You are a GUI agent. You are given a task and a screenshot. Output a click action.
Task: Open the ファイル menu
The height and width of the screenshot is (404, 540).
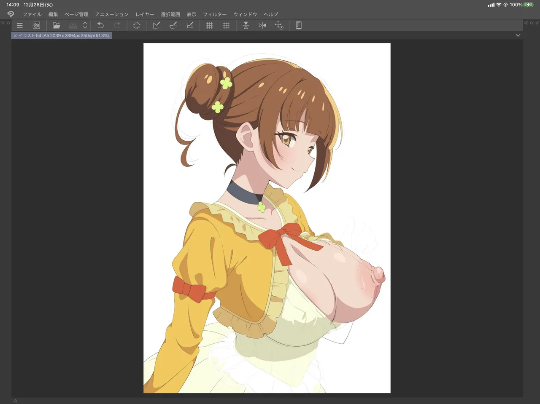[32, 14]
